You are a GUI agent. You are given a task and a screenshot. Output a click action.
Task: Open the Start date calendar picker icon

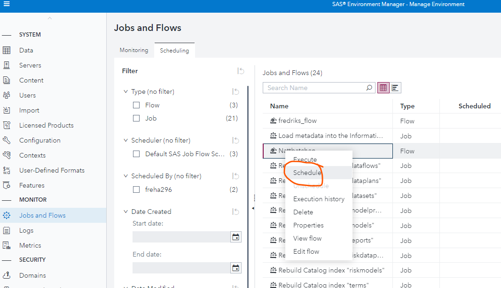click(x=235, y=237)
